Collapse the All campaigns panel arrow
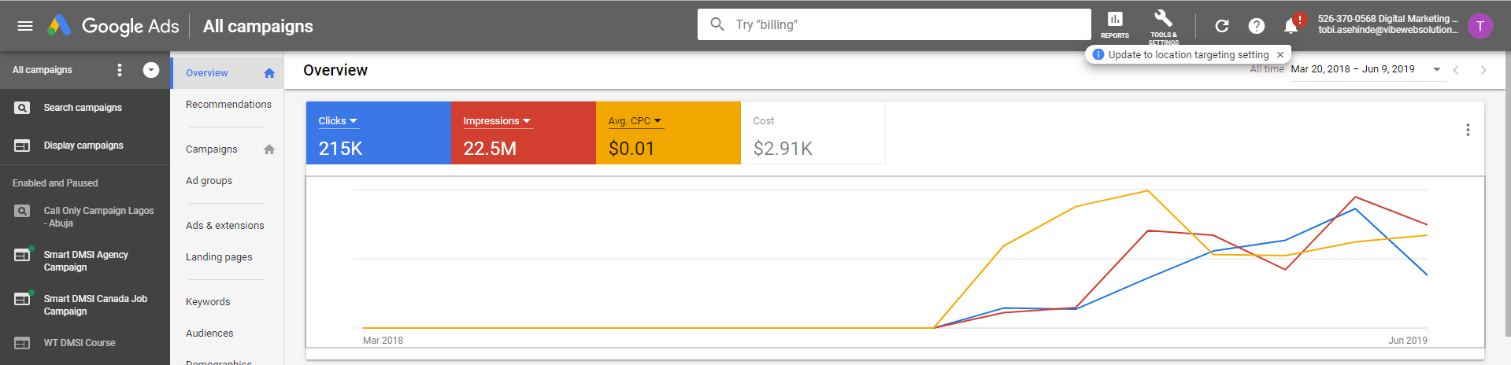The width and height of the screenshot is (1511, 365). click(151, 70)
